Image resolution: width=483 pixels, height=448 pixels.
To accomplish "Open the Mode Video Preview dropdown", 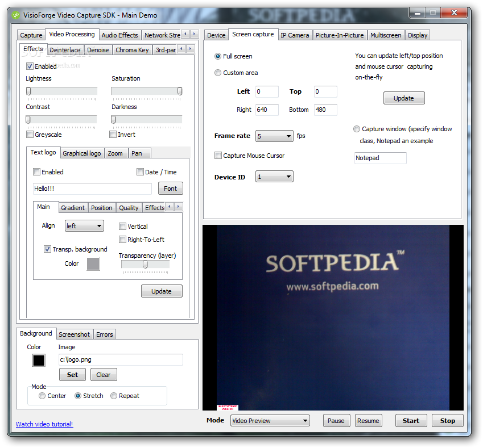I will point(270,421).
